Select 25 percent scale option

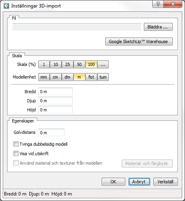68,64
